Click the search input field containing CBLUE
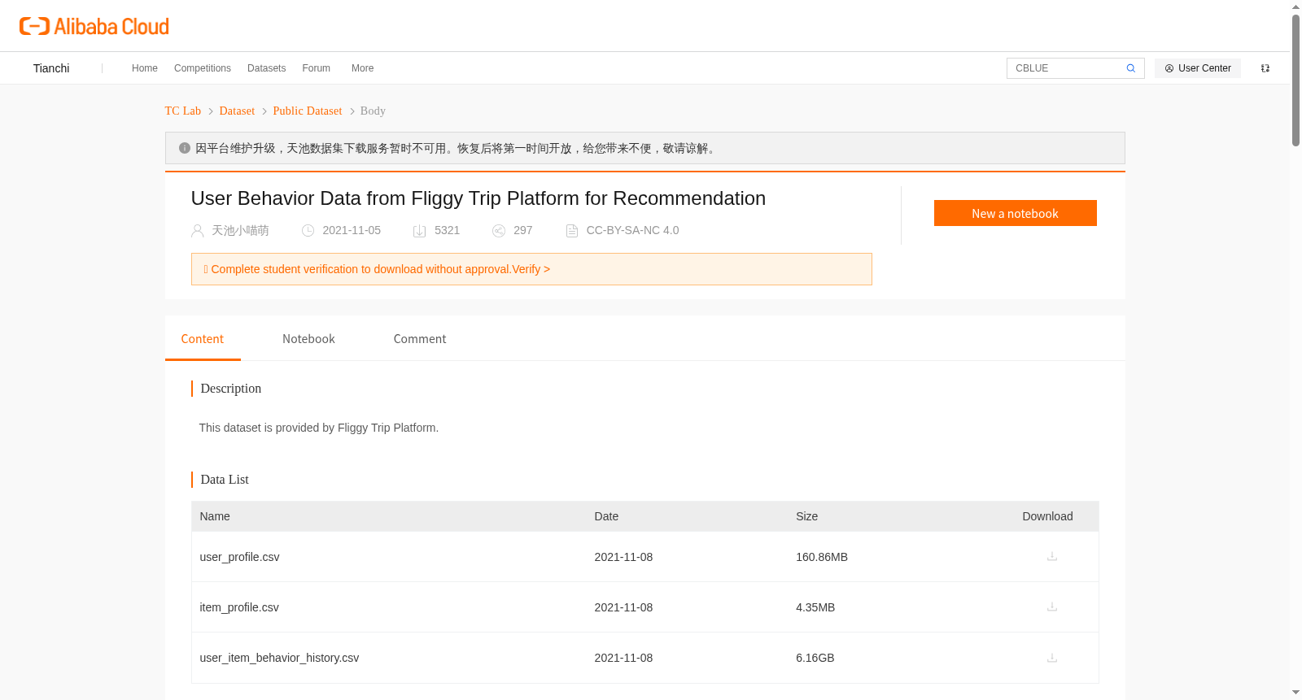Viewport: 1302px width, 700px height. point(1066,68)
